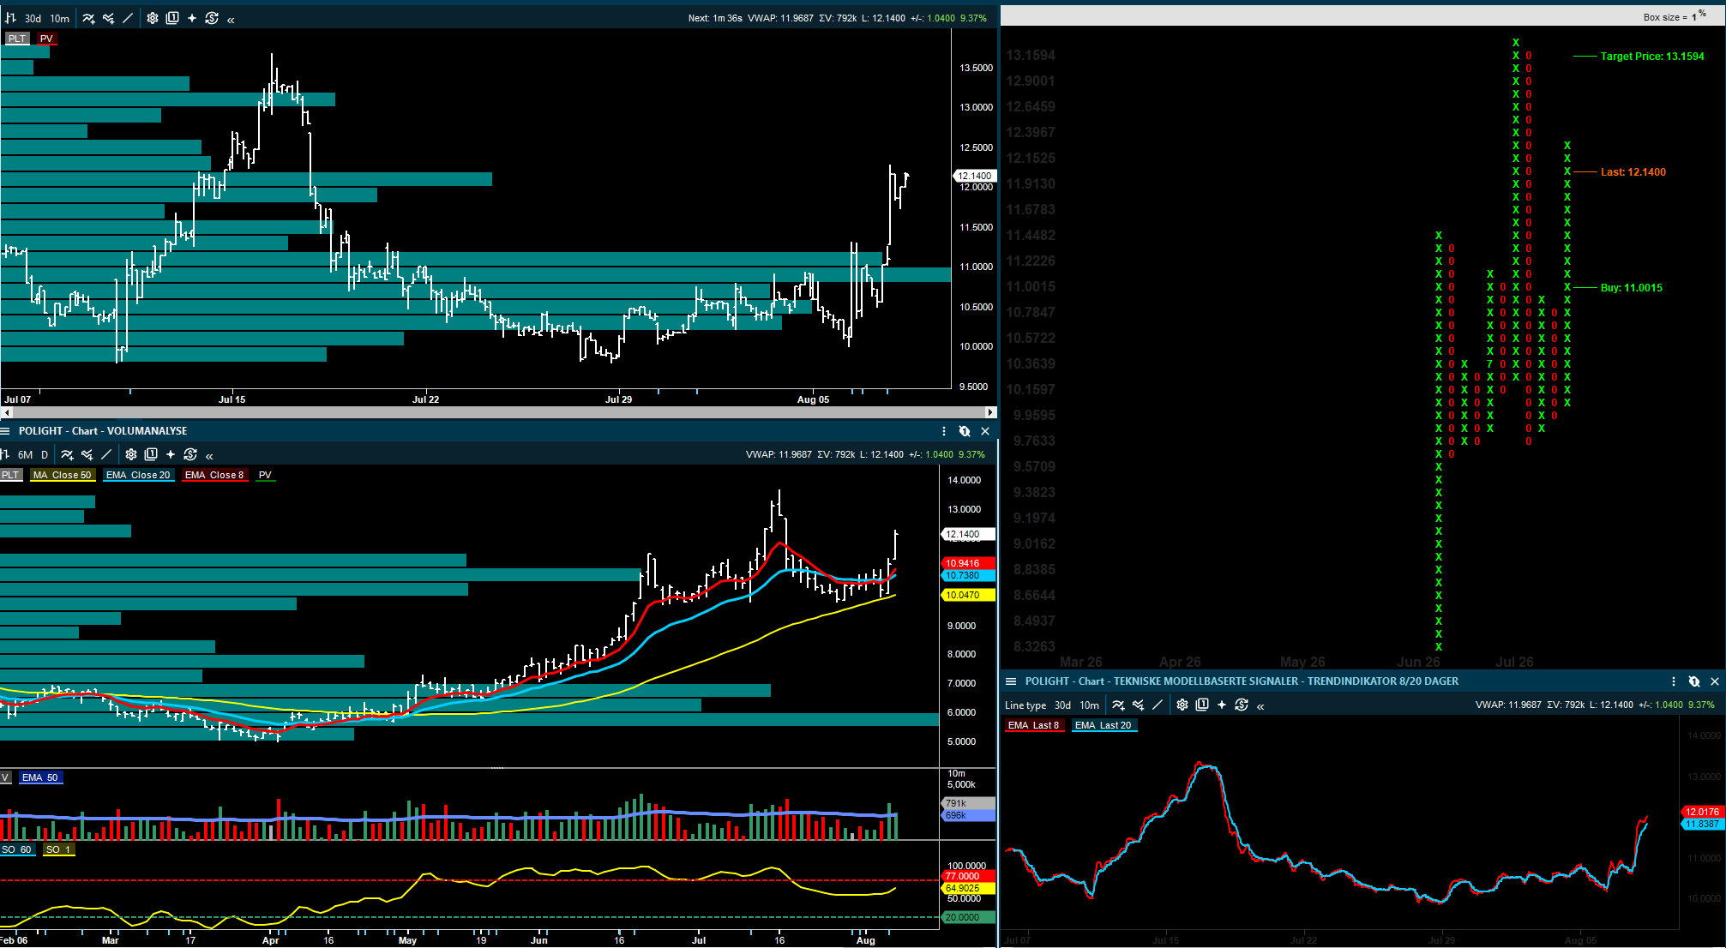
Task: Open the Line type selector in TRENDINDIKATOR toolbar
Action: [1025, 705]
